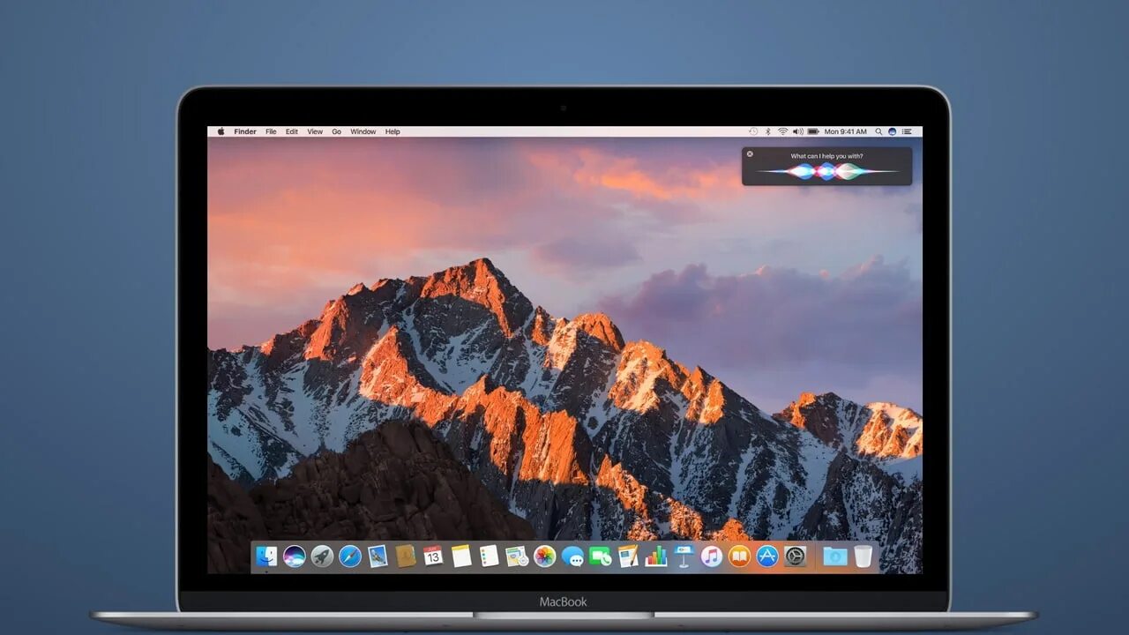Open Notification Center list icon
This screenshot has width=1129, height=635.
[907, 131]
